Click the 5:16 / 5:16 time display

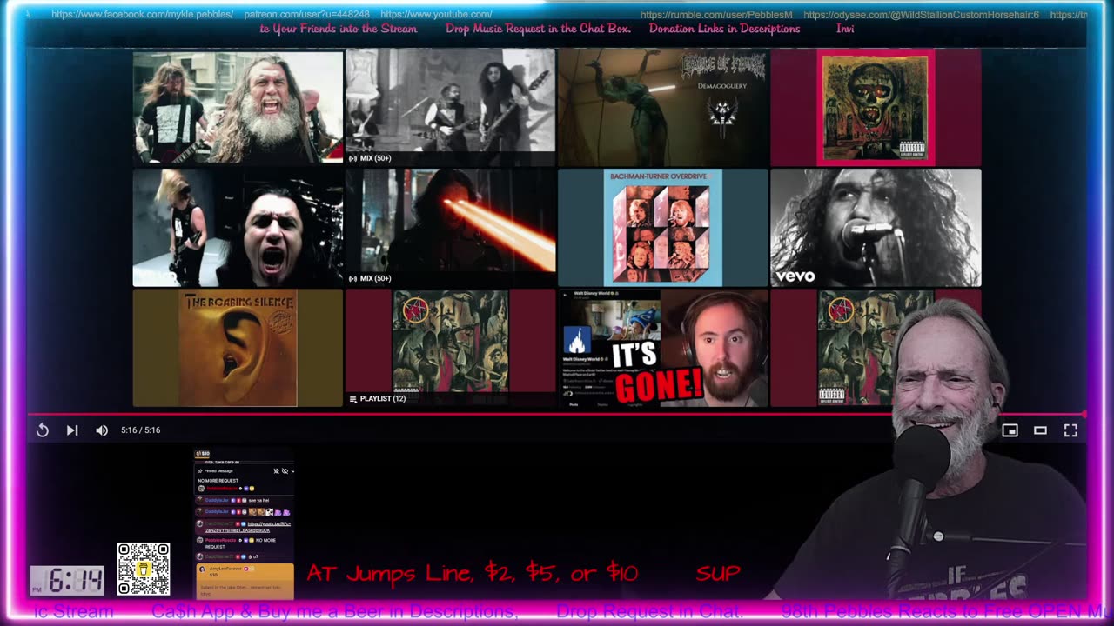[x=141, y=430]
